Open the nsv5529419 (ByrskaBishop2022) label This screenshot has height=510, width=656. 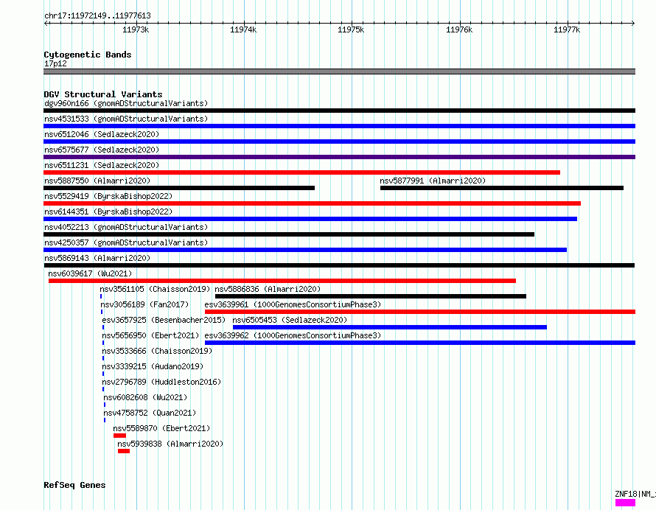click(108, 196)
